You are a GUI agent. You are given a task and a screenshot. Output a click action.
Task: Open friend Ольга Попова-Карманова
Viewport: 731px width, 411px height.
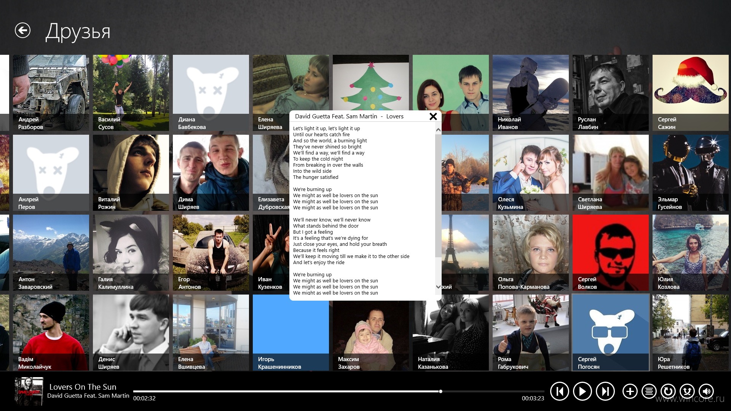pyautogui.click(x=531, y=253)
